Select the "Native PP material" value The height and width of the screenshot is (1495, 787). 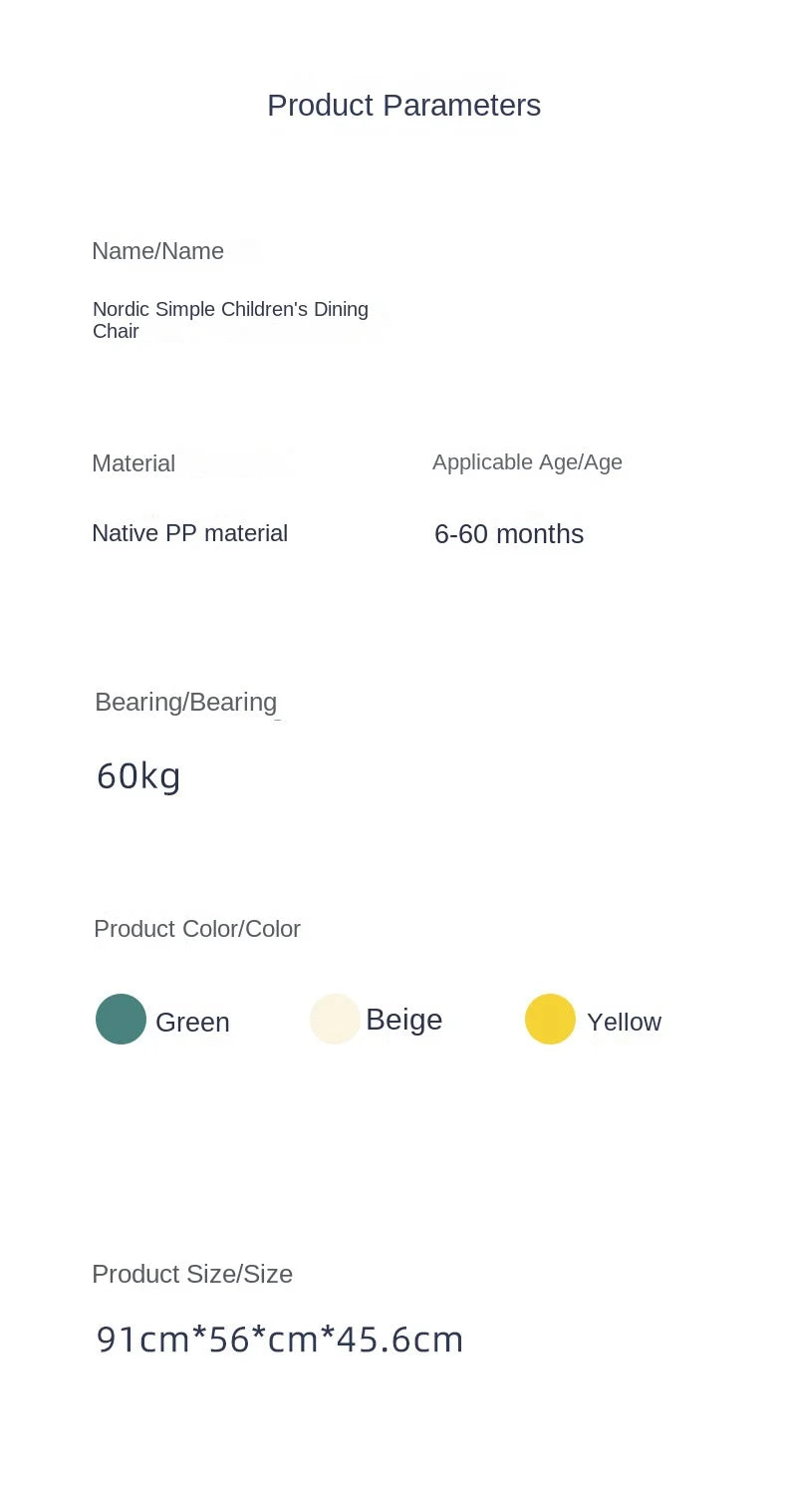[x=189, y=534]
